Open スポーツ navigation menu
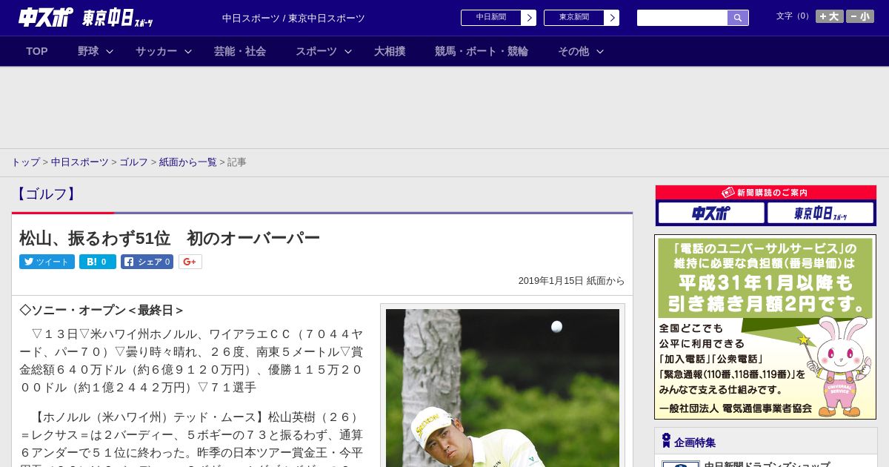This screenshot has height=467, width=889. click(316, 51)
